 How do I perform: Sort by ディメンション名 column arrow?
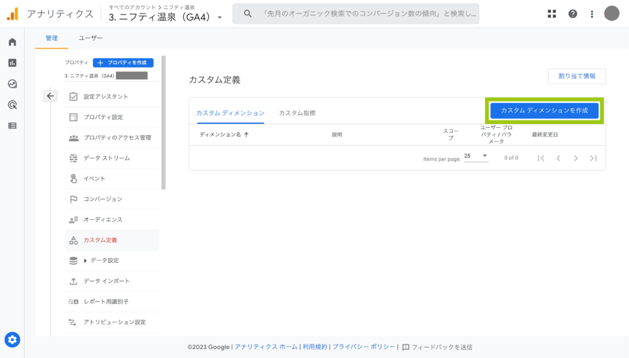point(246,134)
